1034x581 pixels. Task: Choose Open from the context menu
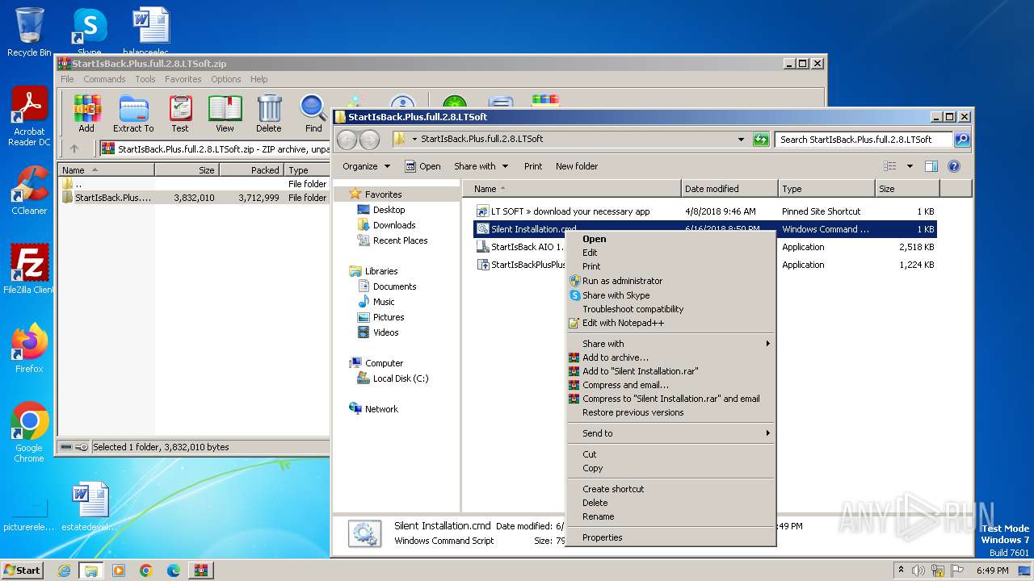[670, 239]
